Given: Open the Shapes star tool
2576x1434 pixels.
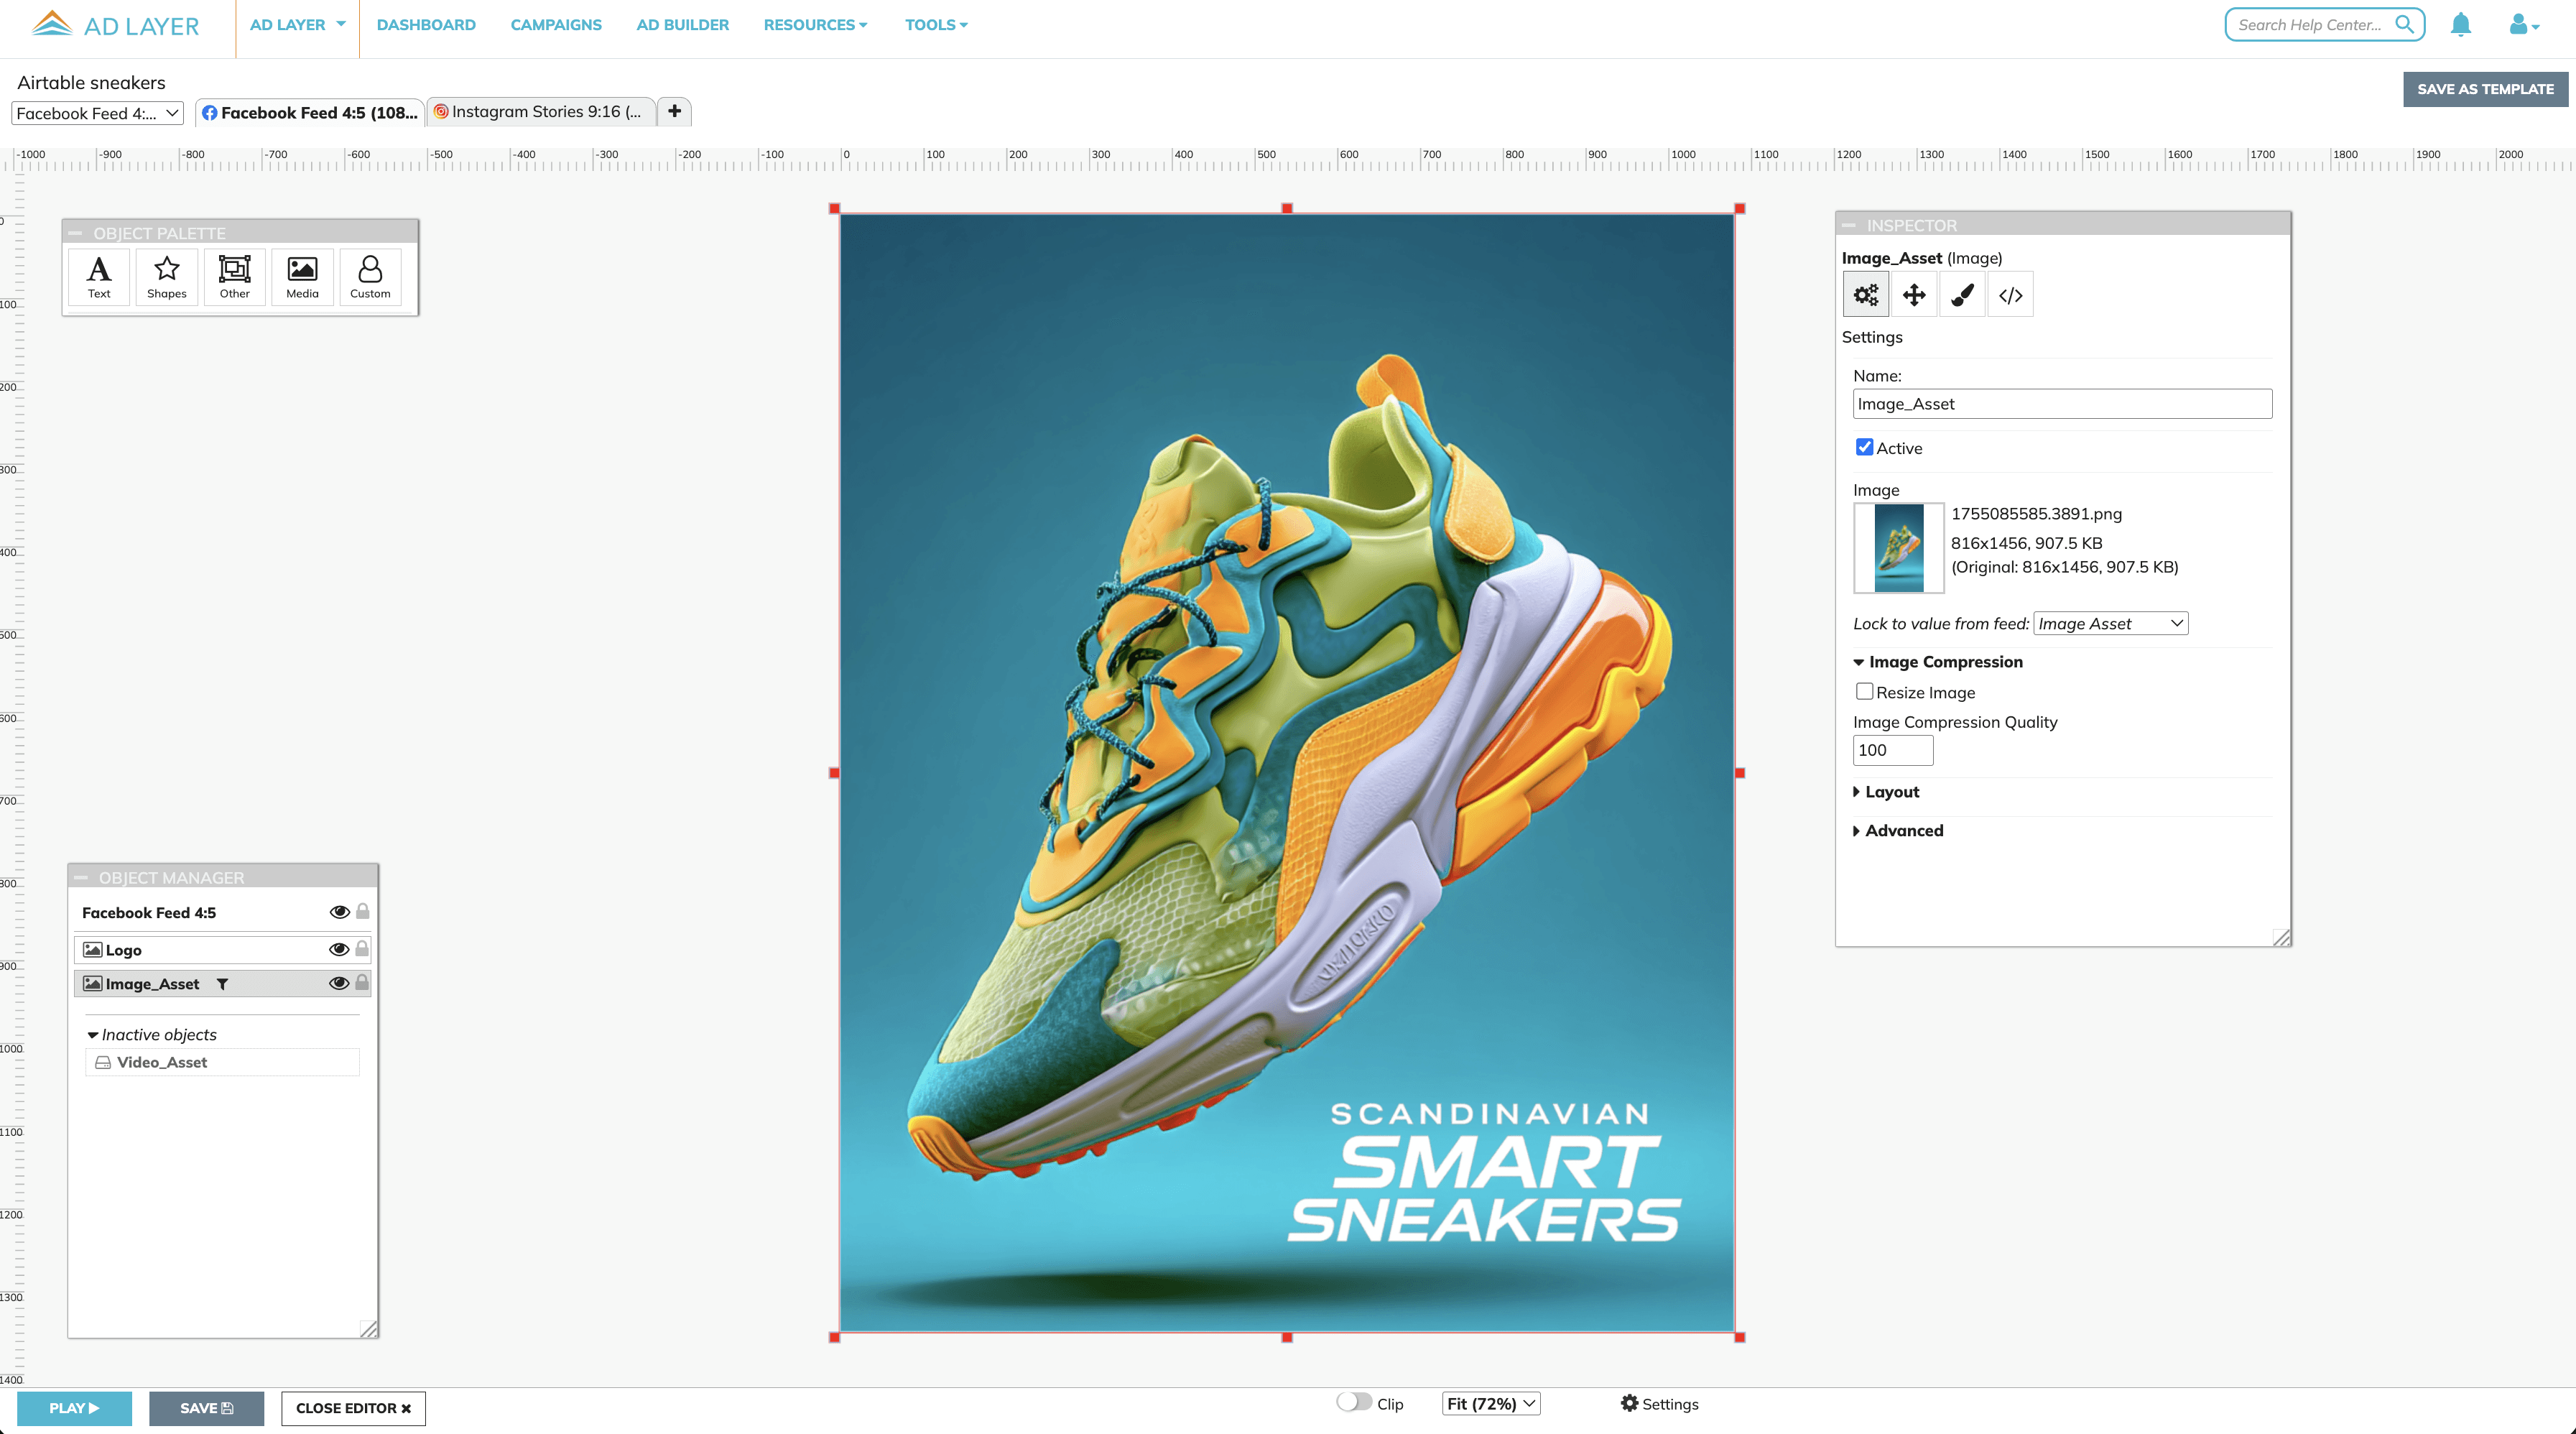Looking at the screenshot, I should 166,277.
